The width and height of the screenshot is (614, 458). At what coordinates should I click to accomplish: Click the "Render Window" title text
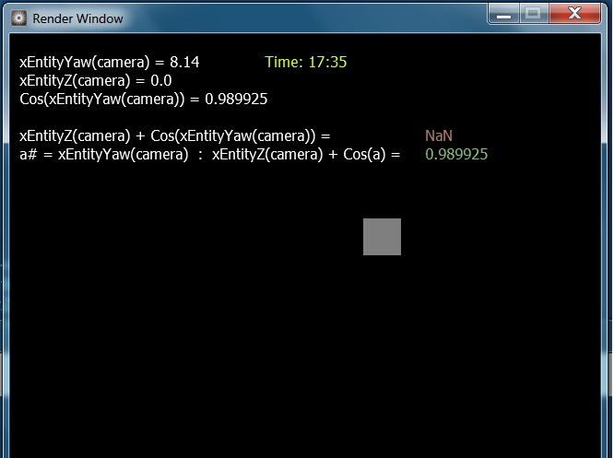77,18
